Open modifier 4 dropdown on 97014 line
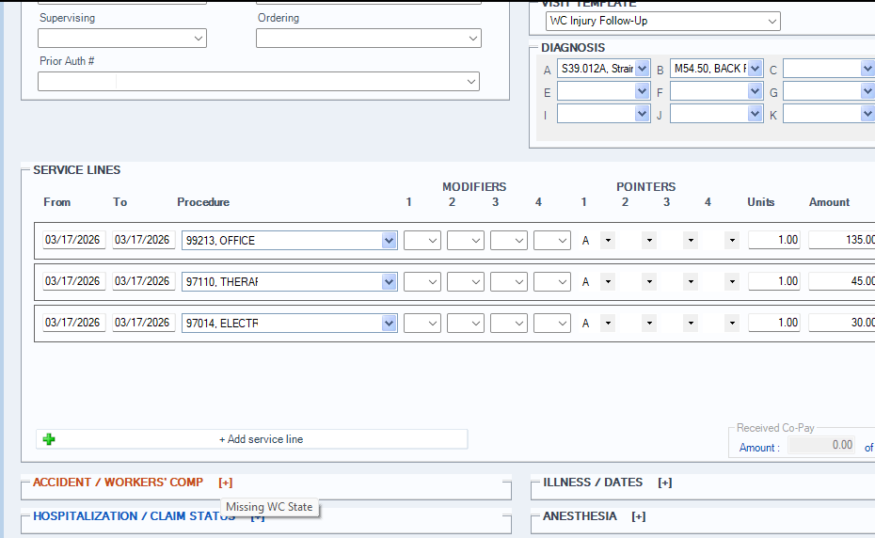This screenshot has height=538, width=875. click(x=552, y=324)
